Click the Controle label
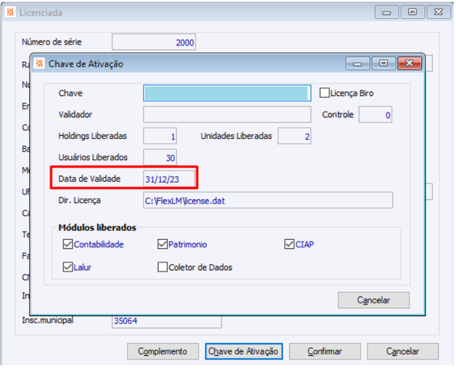Screen dimensions: 456x370 point(338,115)
